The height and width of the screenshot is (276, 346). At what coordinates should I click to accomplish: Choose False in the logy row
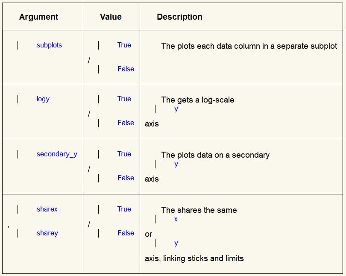point(126,123)
